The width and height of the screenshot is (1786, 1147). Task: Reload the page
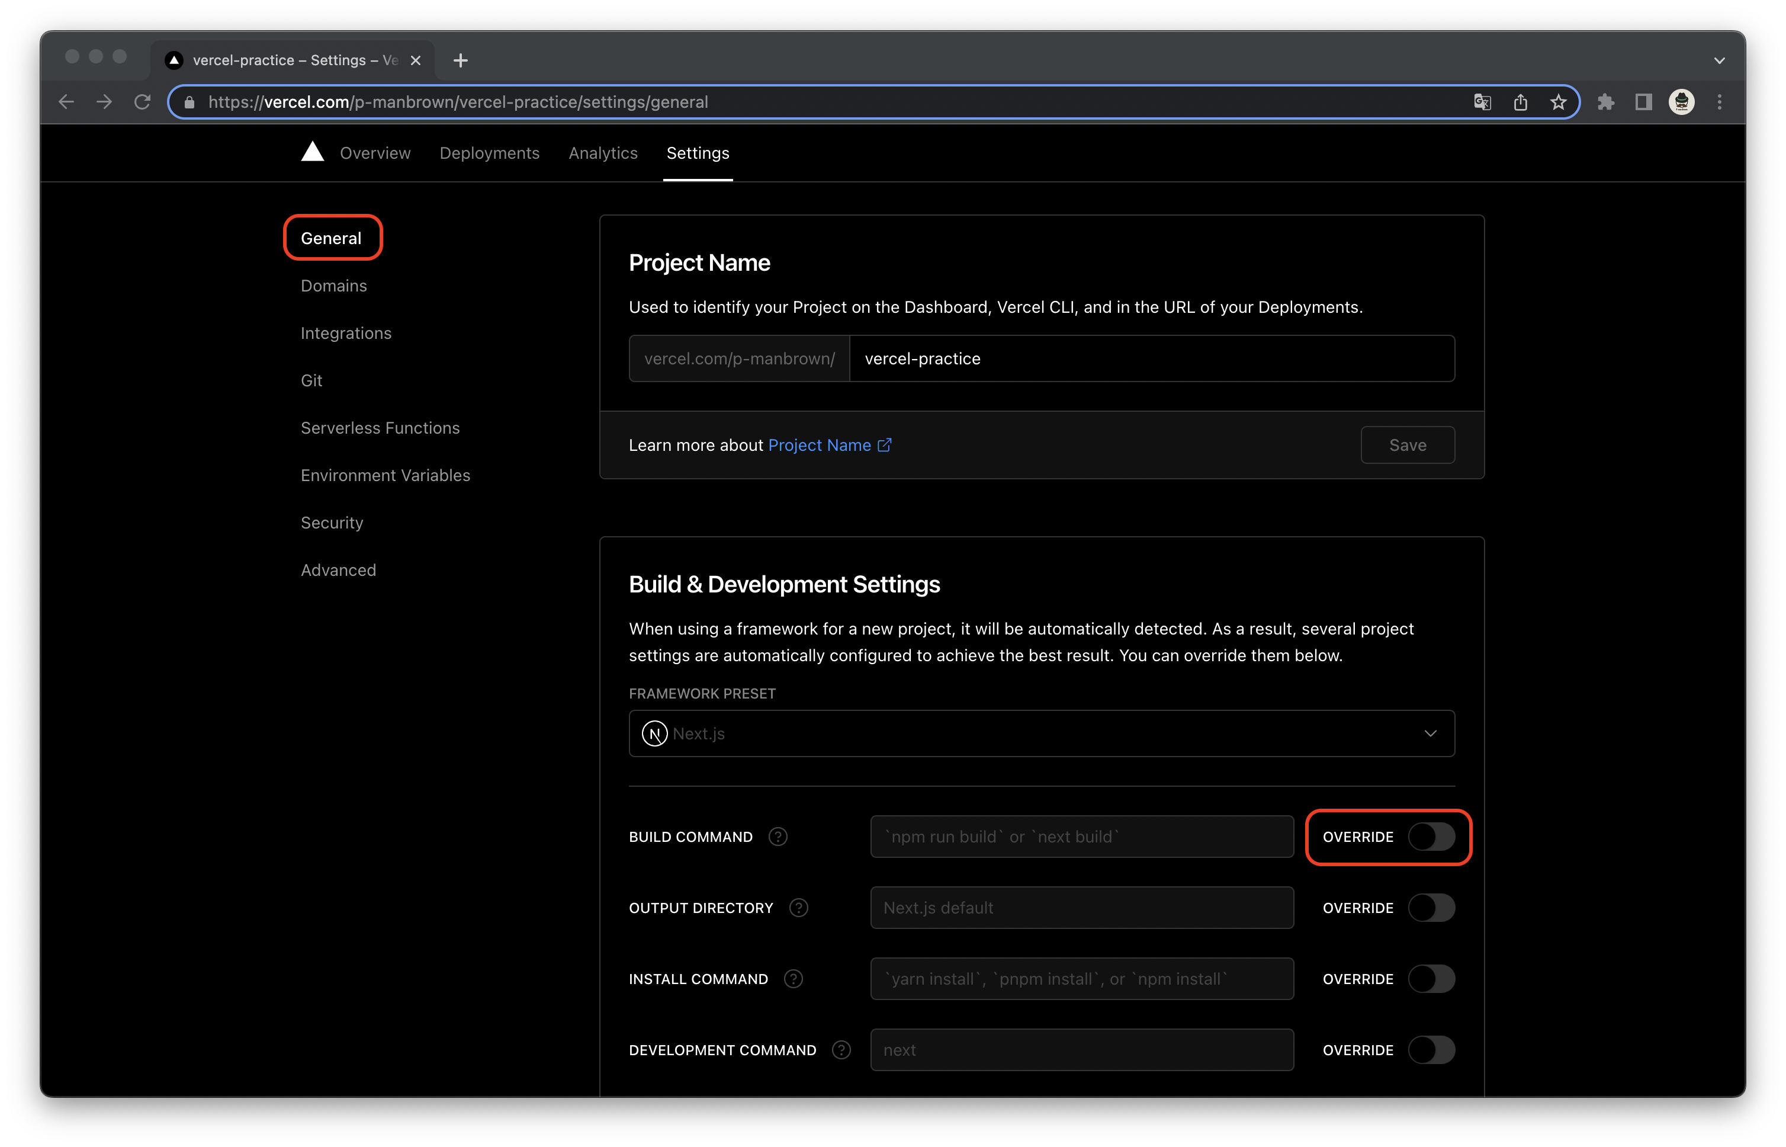tap(142, 102)
